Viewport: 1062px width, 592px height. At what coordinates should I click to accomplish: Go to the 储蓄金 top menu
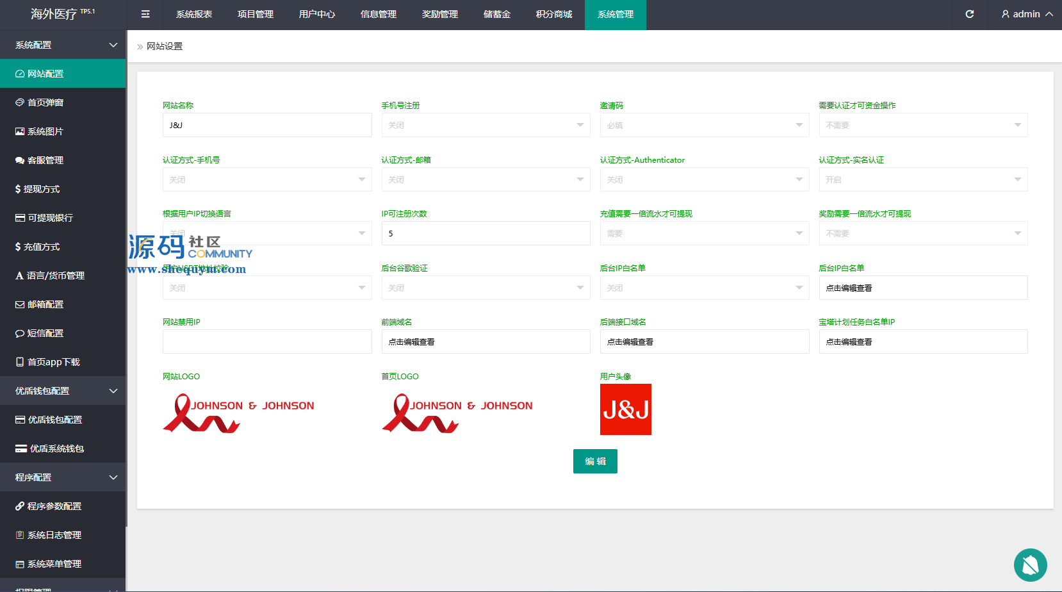(497, 14)
